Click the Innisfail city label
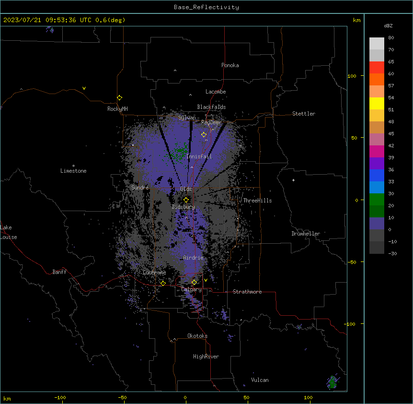Screen dimensions: 413x404 pos(199,156)
